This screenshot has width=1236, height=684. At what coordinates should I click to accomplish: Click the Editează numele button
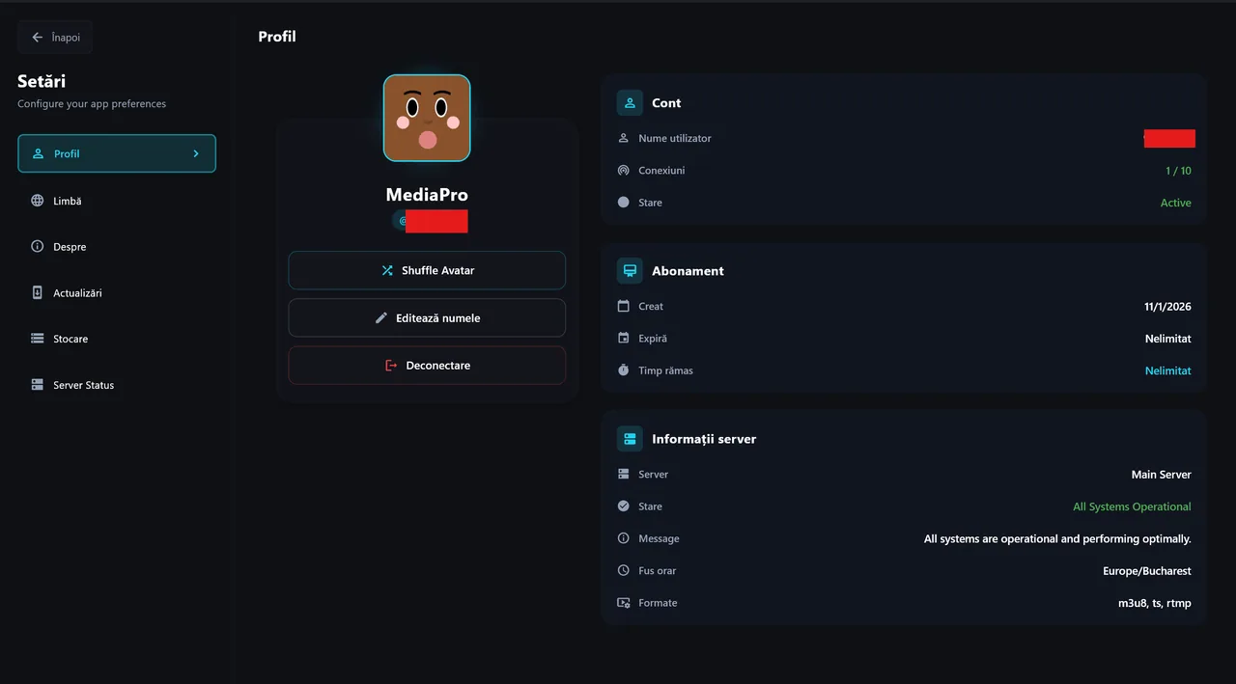coord(427,317)
